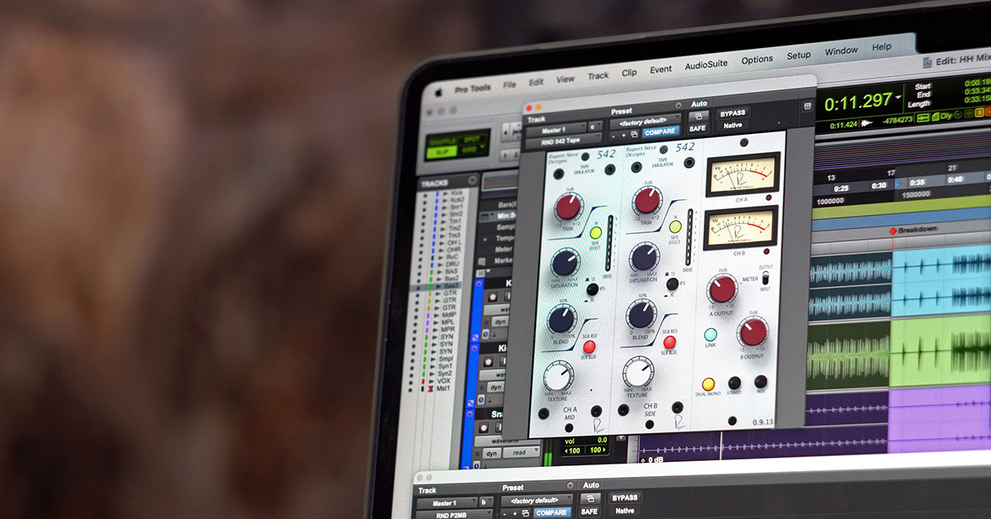The image size is (991, 519).
Task: Open the Setup menu
Action: (x=799, y=55)
